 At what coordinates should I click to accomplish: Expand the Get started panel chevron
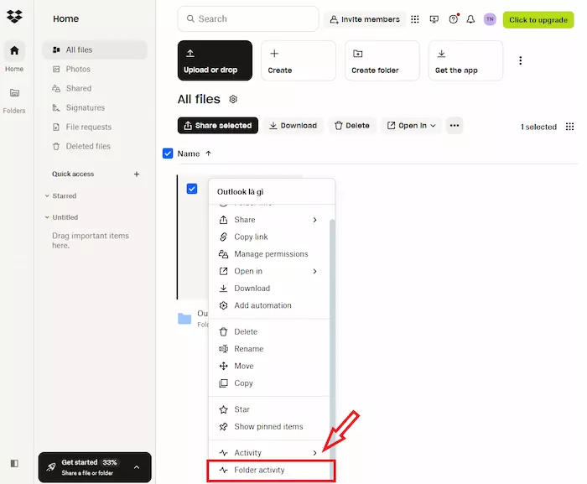pyautogui.click(x=137, y=466)
